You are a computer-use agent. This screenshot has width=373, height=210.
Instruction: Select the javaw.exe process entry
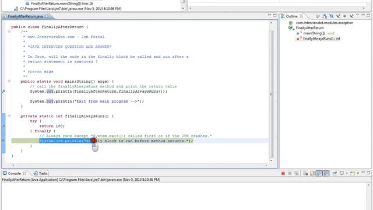71,9
